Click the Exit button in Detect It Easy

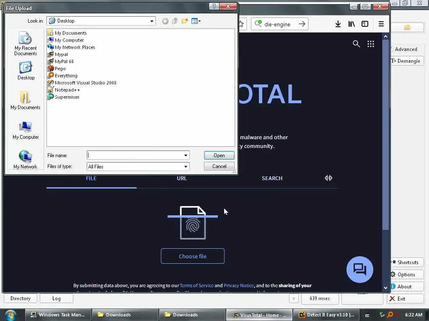pyautogui.click(x=406, y=298)
